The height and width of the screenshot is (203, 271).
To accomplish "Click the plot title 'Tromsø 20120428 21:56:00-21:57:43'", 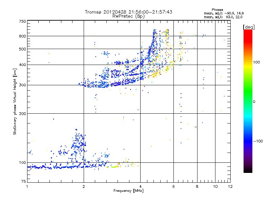I will coord(128,12).
